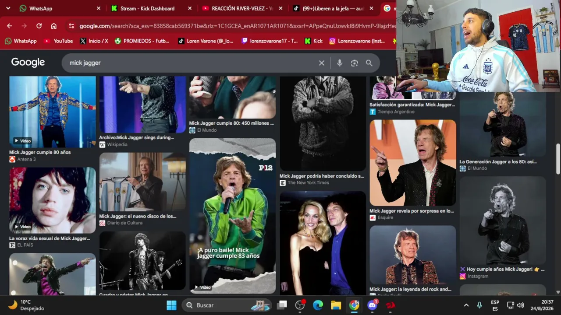Open the browser home page
Viewport: 561px width, 315px height.
(x=53, y=26)
